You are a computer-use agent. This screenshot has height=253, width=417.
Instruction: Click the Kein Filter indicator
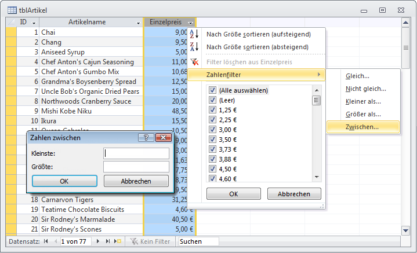pos(150,241)
